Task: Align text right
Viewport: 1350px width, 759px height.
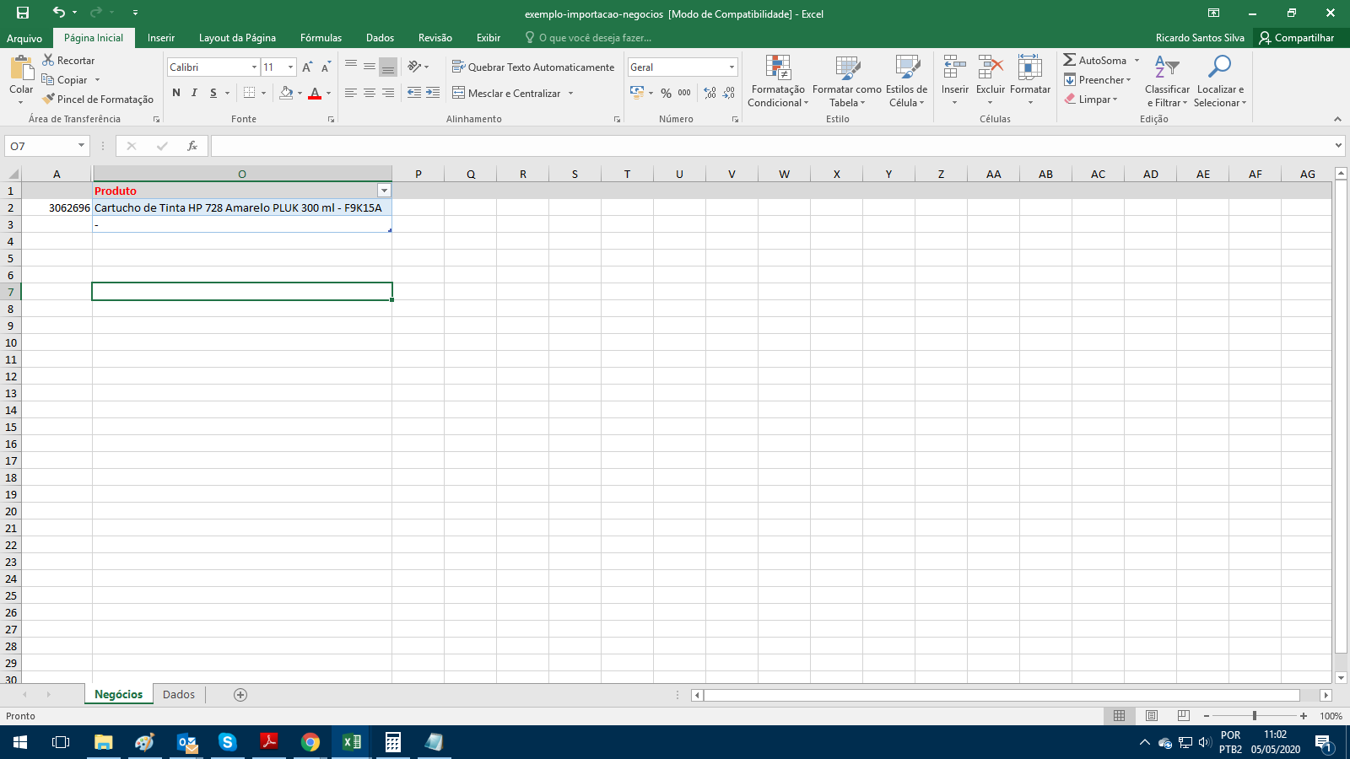Action: [388, 93]
